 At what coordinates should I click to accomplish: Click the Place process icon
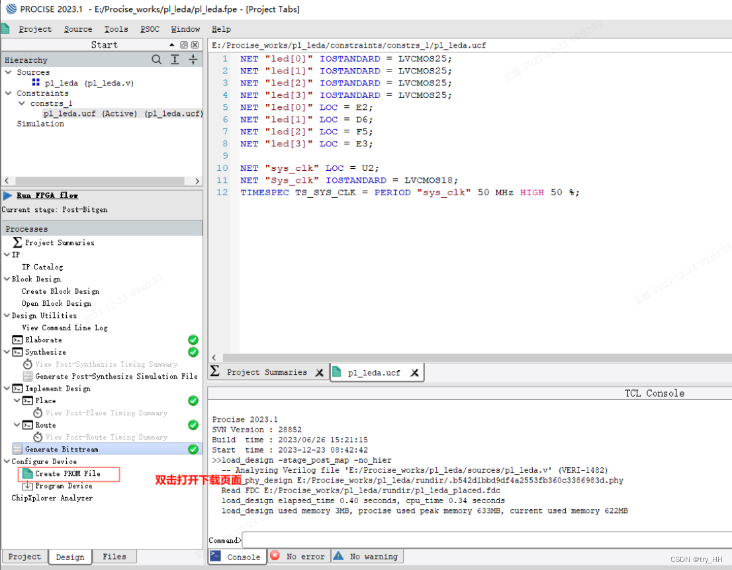28,401
